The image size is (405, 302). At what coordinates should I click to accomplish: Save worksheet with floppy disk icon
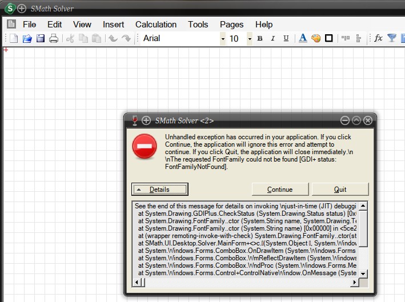pyautogui.click(x=41, y=38)
